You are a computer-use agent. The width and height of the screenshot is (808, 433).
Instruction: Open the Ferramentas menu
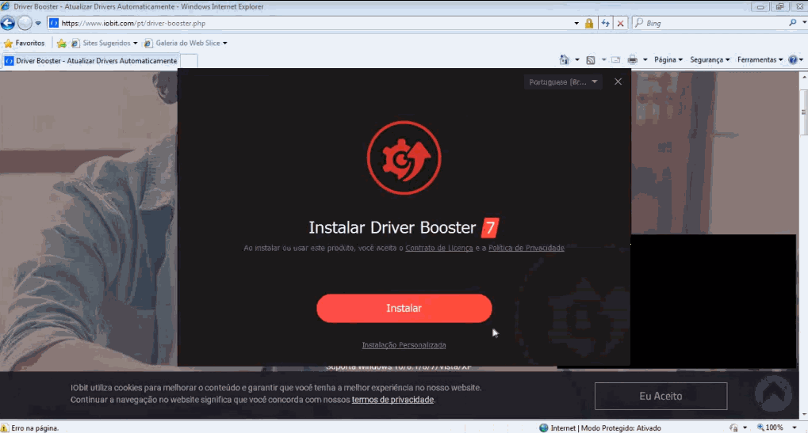pyautogui.click(x=760, y=59)
